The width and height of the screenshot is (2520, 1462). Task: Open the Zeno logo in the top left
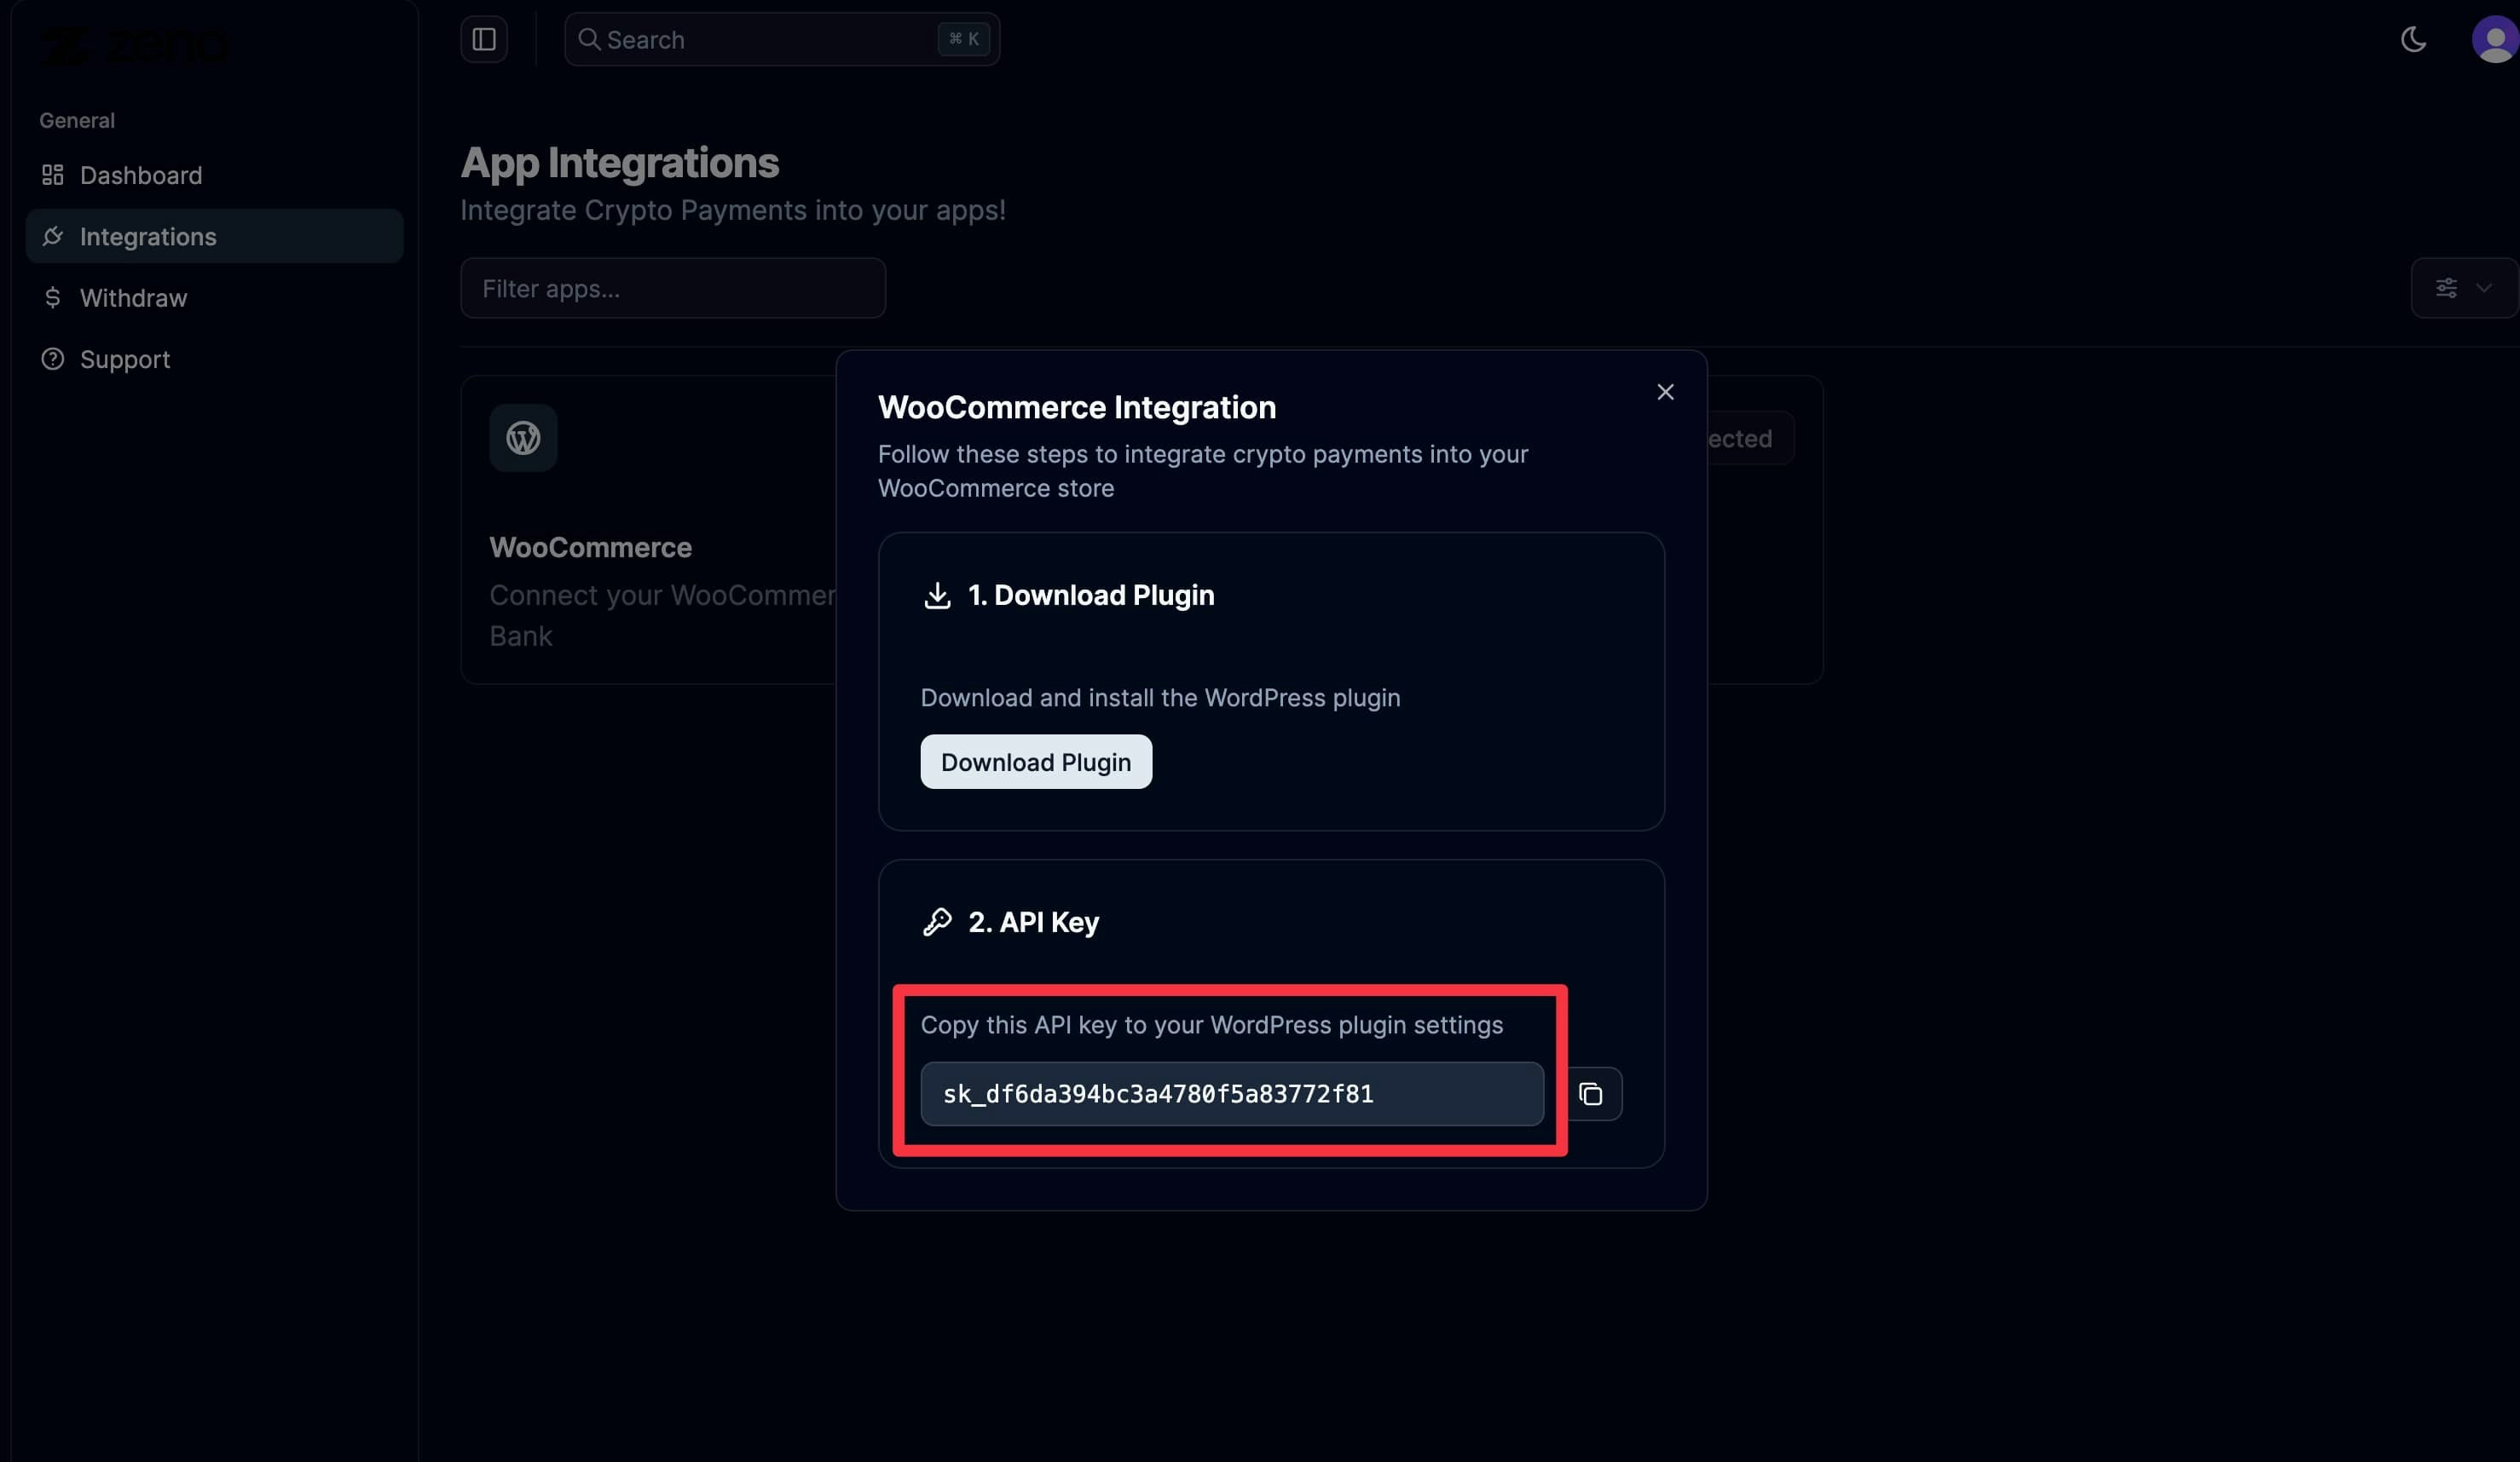pos(133,44)
